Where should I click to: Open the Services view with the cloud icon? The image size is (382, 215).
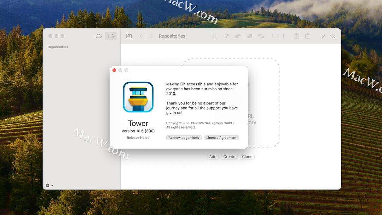(99, 36)
